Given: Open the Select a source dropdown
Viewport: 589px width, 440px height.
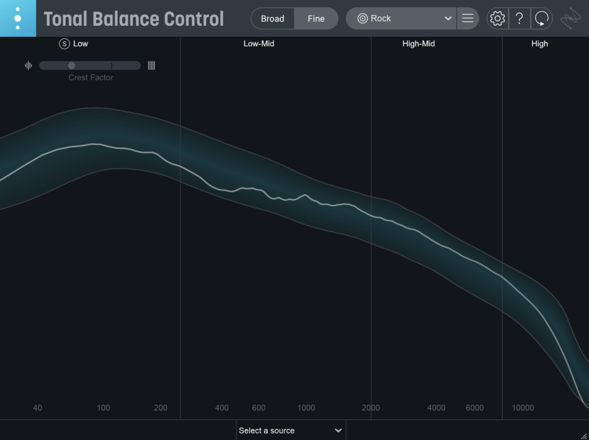Looking at the screenshot, I should (x=291, y=430).
